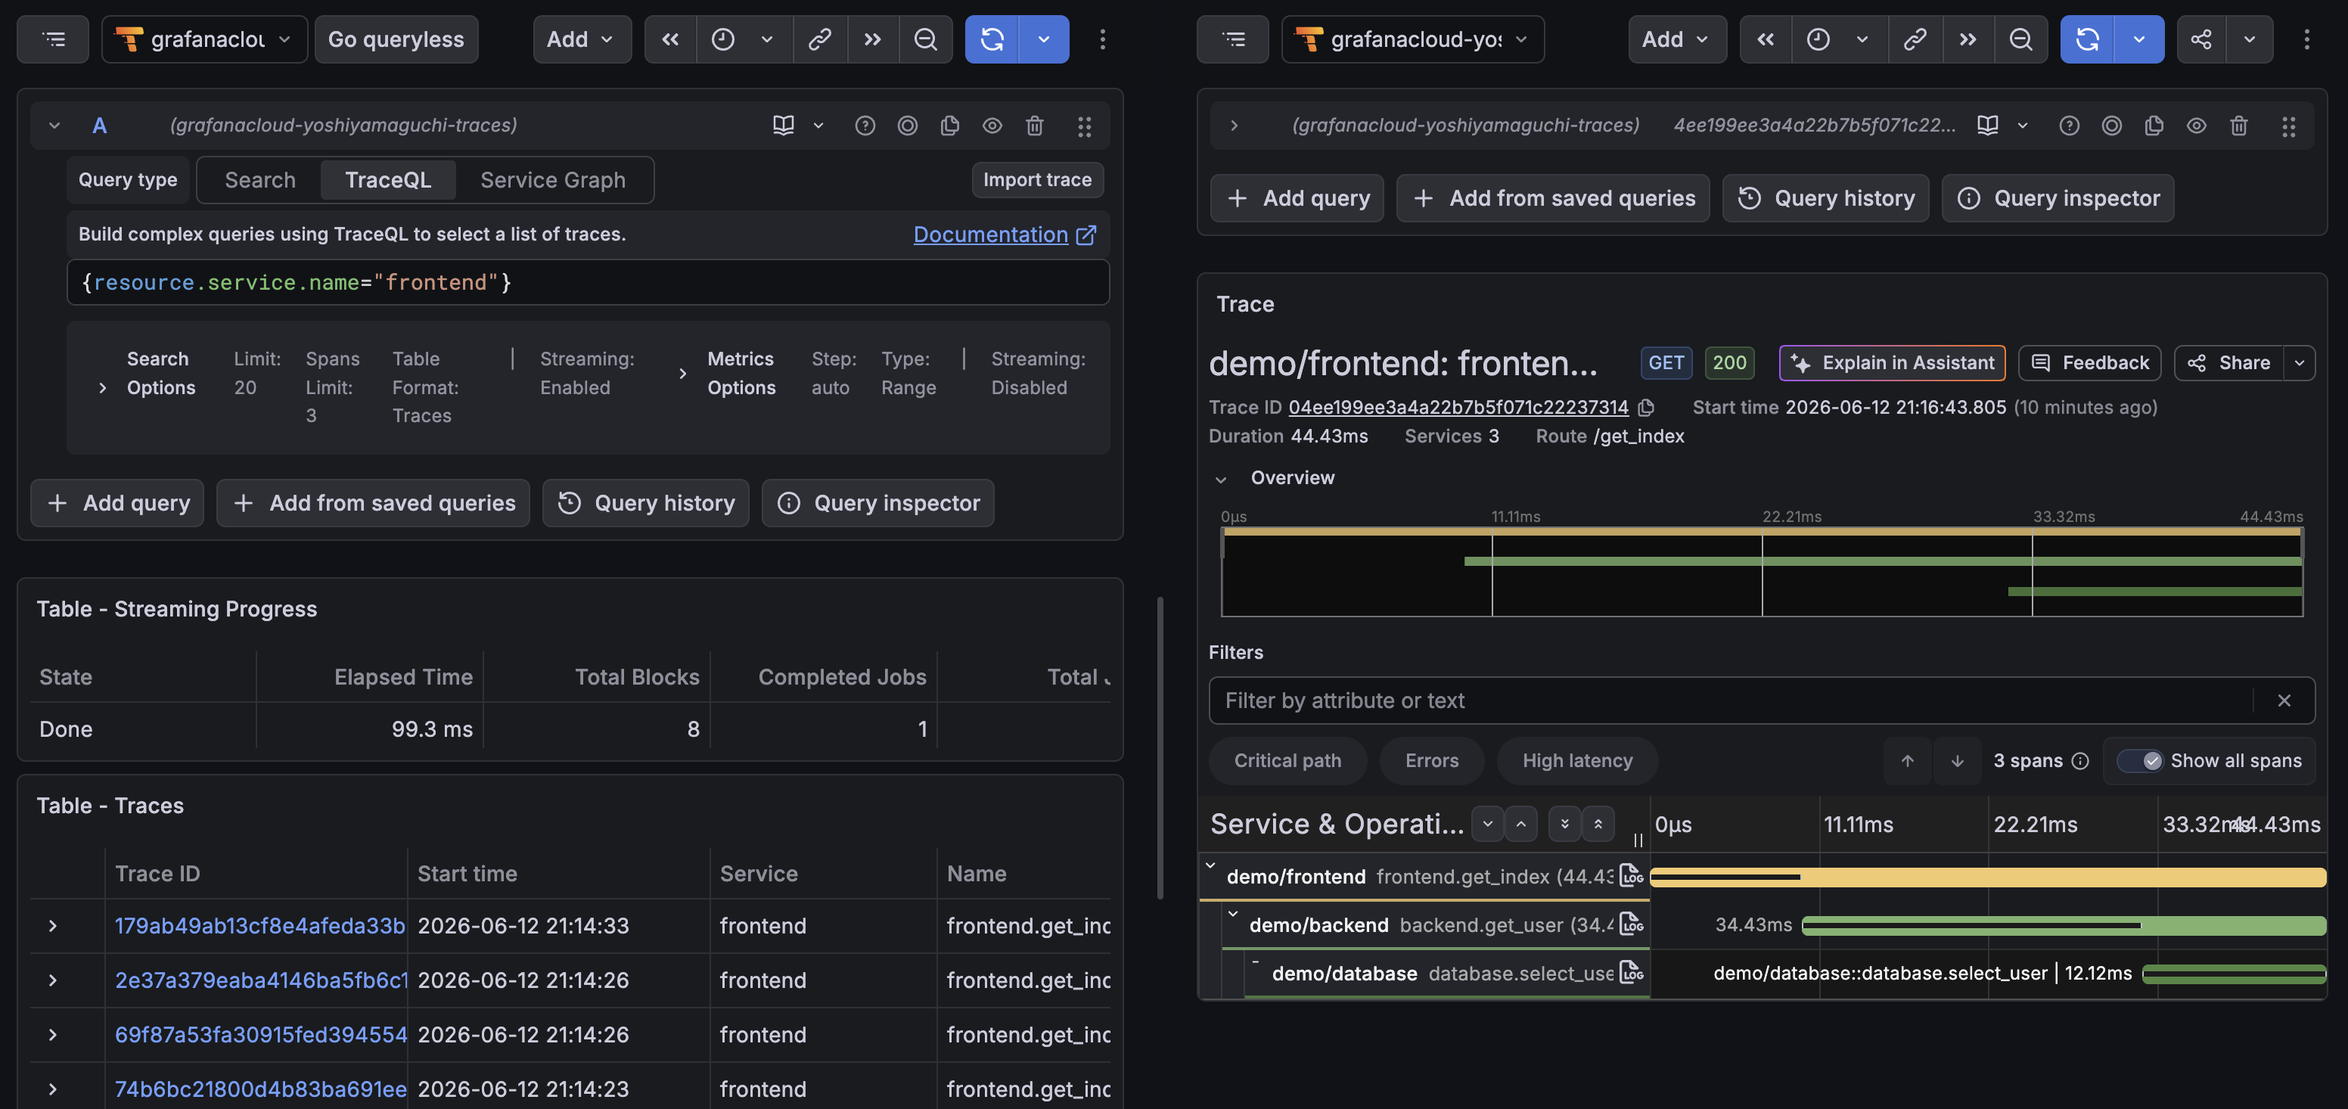The width and height of the screenshot is (2348, 1109).
Task: Click Go queryless button
Action: [x=396, y=39]
